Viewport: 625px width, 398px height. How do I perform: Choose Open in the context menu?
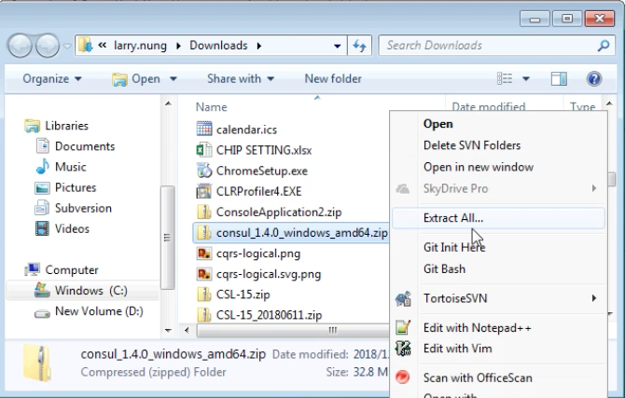click(498, 124)
